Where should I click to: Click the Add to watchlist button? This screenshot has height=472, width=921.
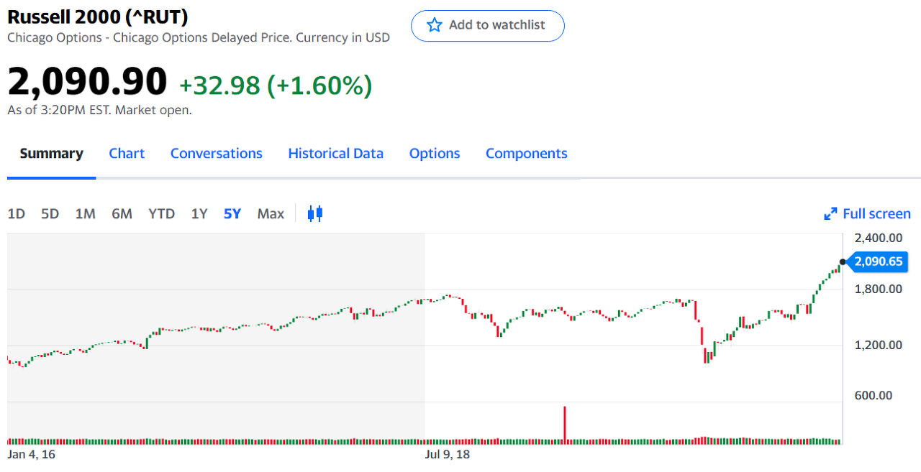click(488, 26)
